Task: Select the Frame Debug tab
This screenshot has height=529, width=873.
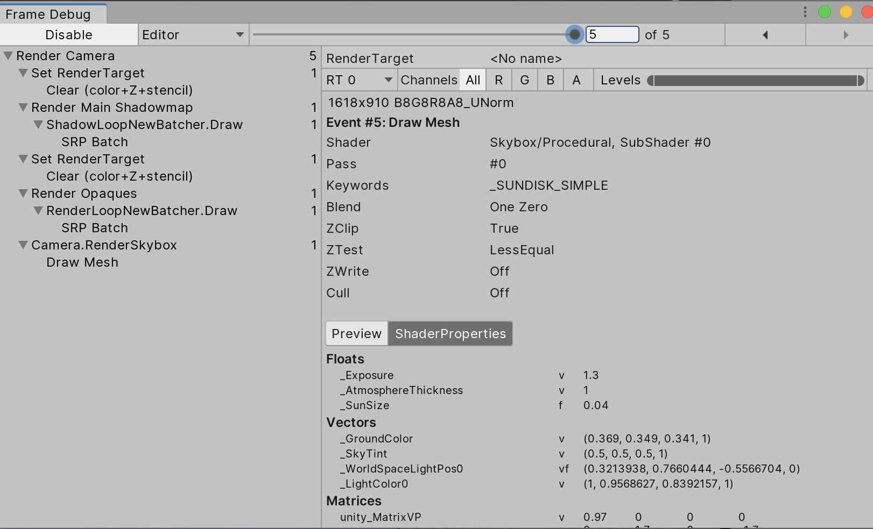Action: [x=48, y=14]
